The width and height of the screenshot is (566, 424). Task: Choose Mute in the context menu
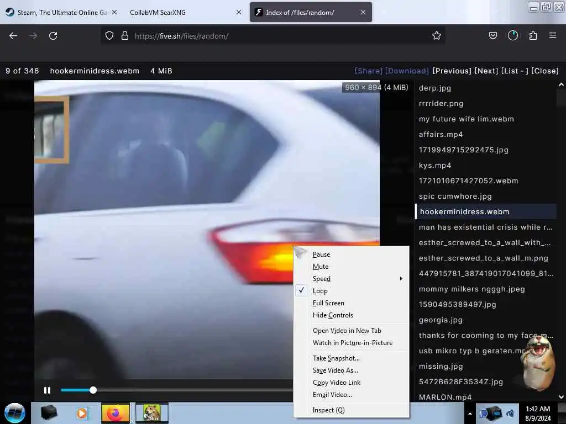tap(351, 267)
